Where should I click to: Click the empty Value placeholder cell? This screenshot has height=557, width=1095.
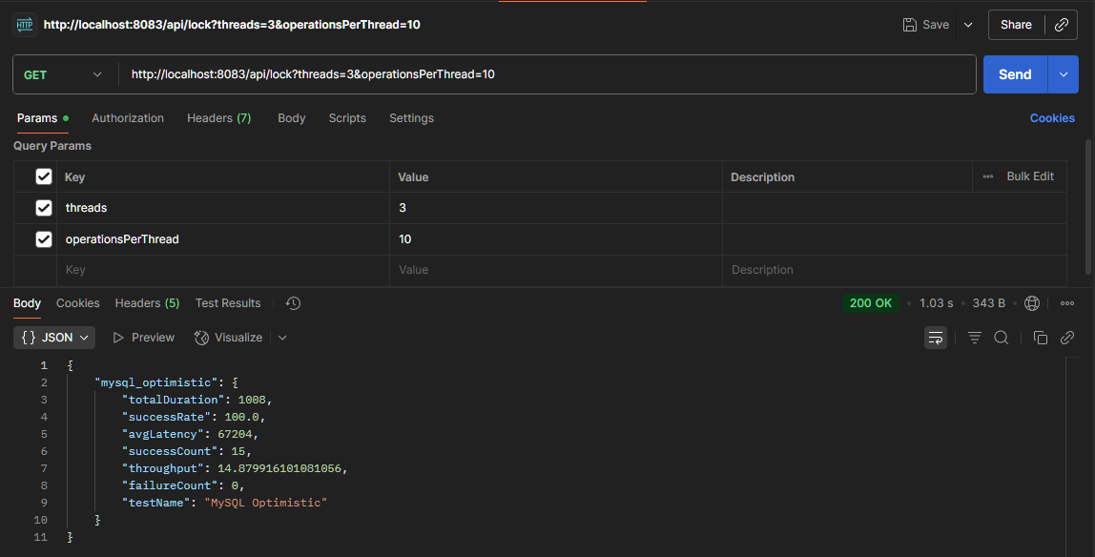pyautogui.click(x=556, y=270)
